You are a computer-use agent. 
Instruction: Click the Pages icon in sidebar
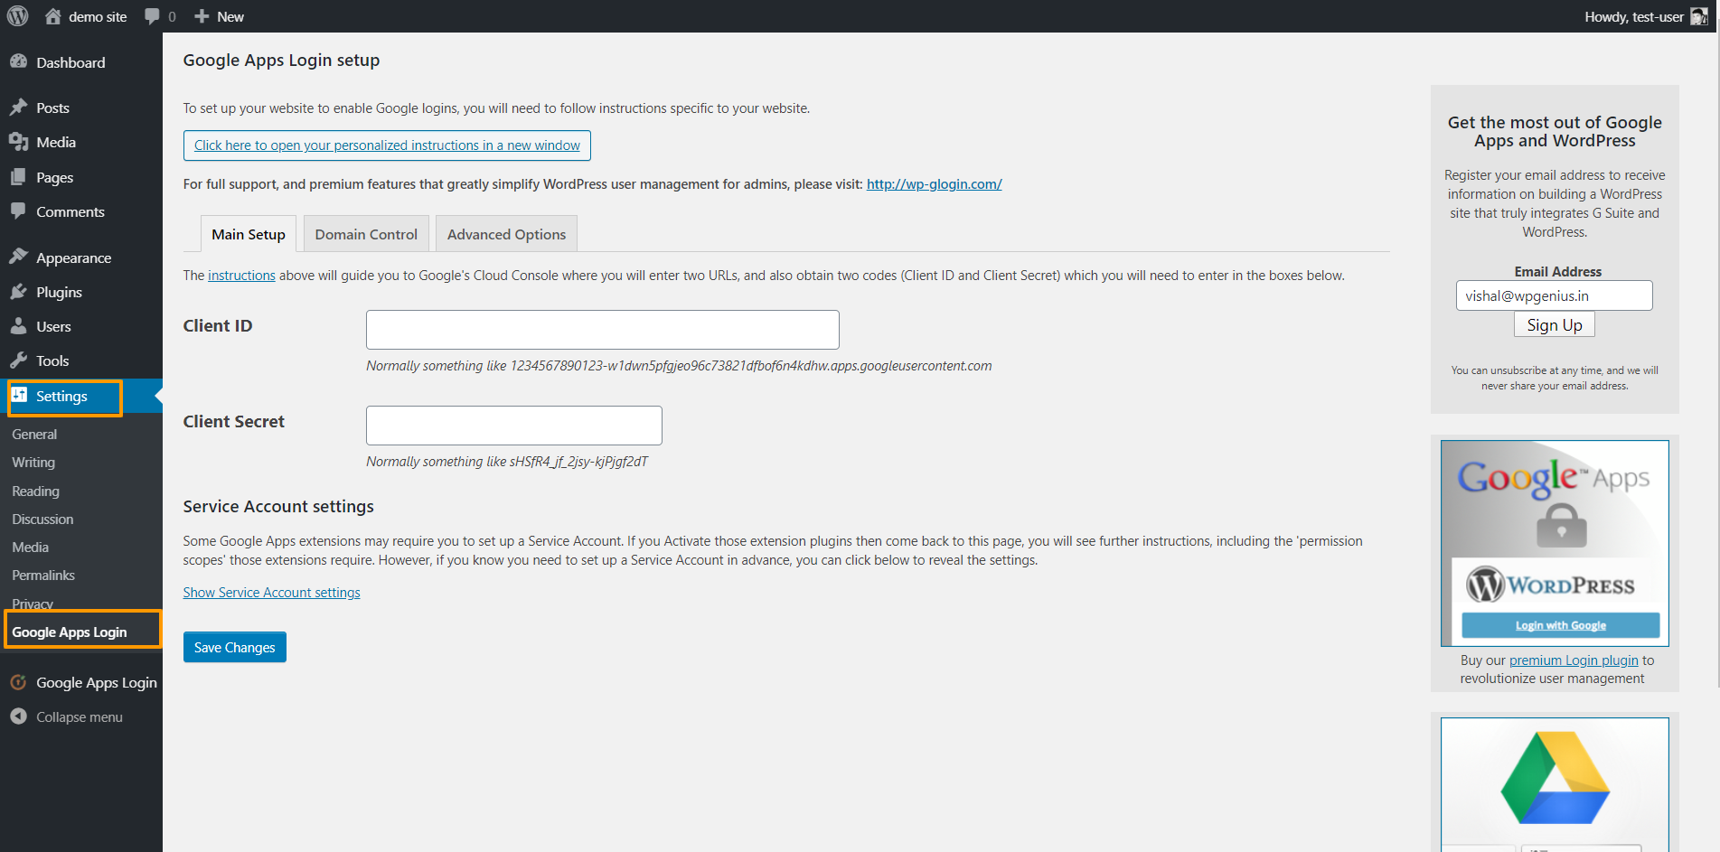pyautogui.click(x=18, y=177)
